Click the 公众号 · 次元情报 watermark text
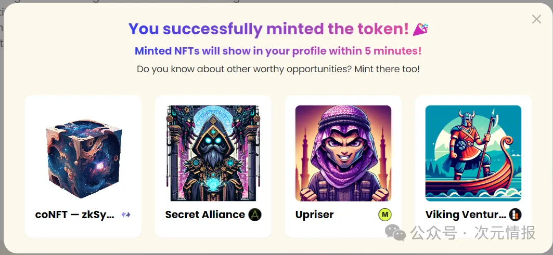The width and height of the screenshot is (553, 255). (x=473, y=233)
